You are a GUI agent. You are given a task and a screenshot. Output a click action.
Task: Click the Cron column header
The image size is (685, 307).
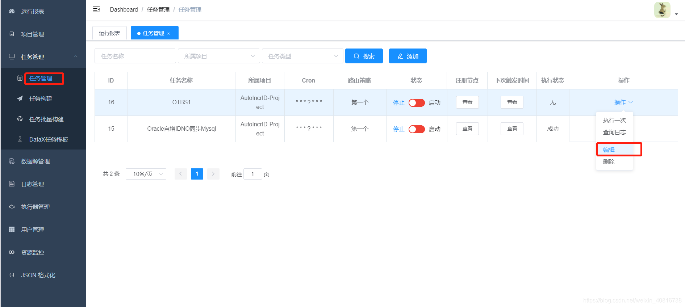309,80
